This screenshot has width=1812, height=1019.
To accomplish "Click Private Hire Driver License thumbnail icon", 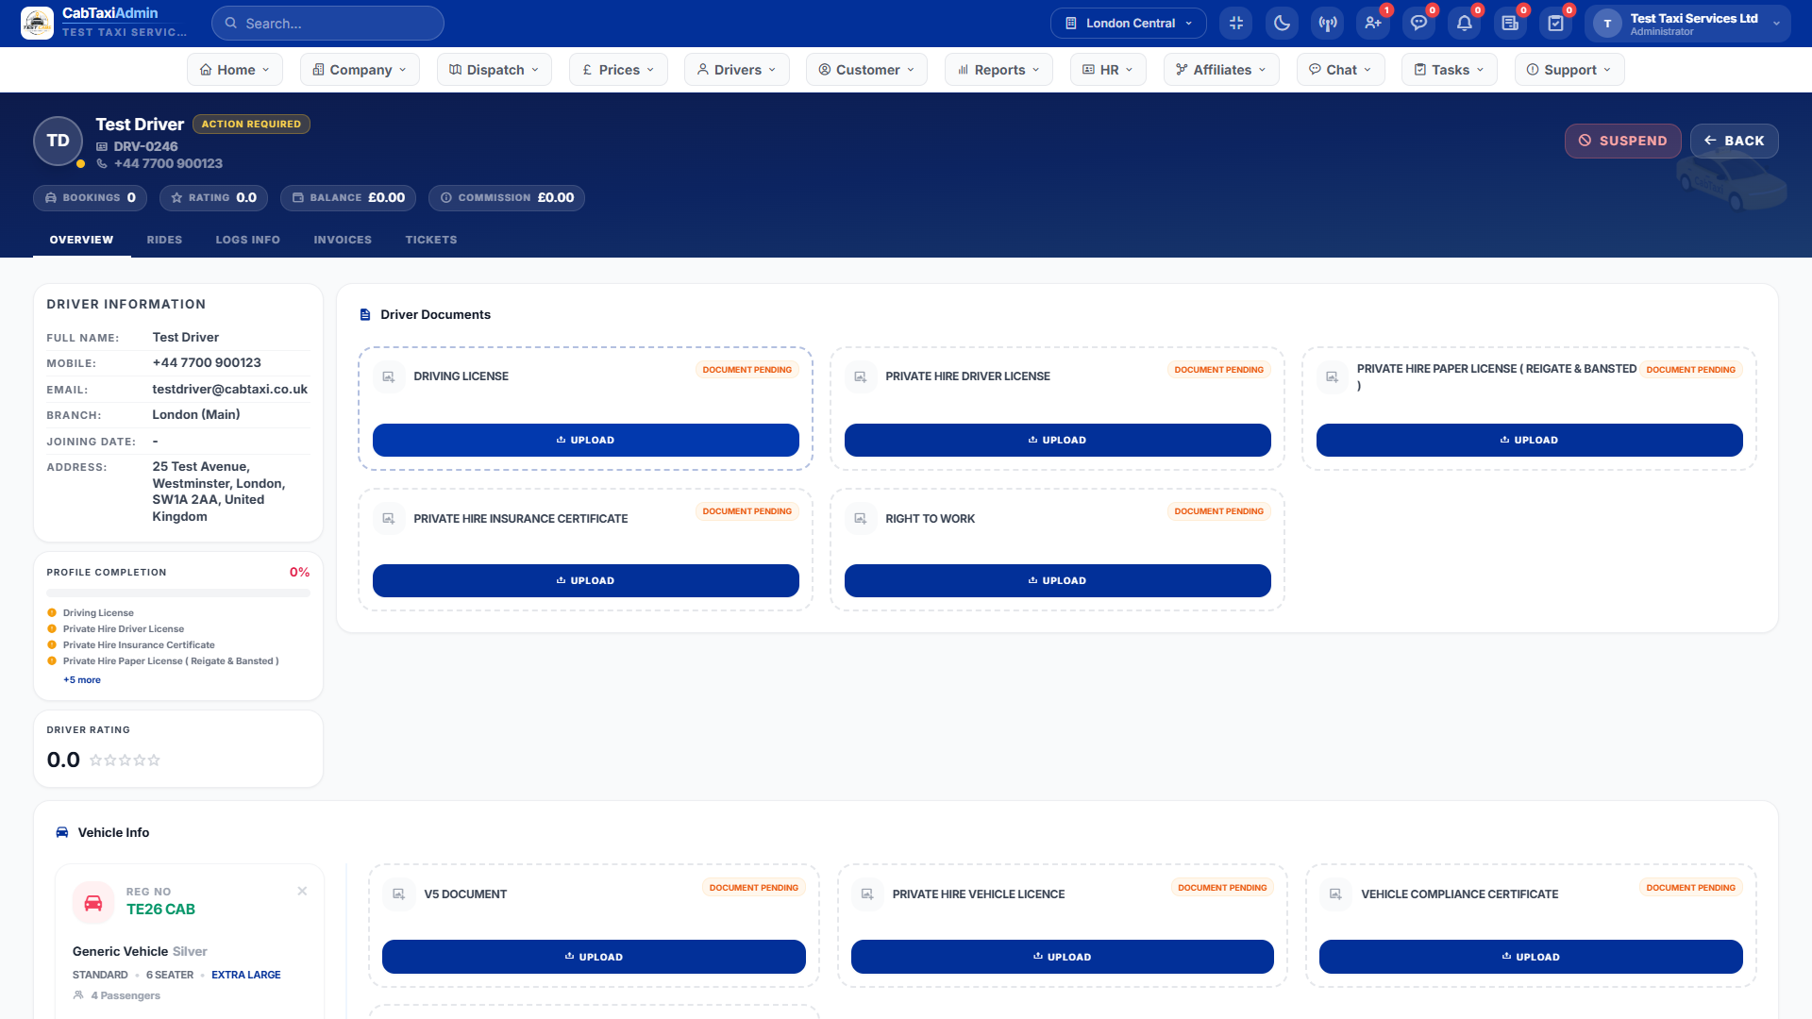I will 861,376.
